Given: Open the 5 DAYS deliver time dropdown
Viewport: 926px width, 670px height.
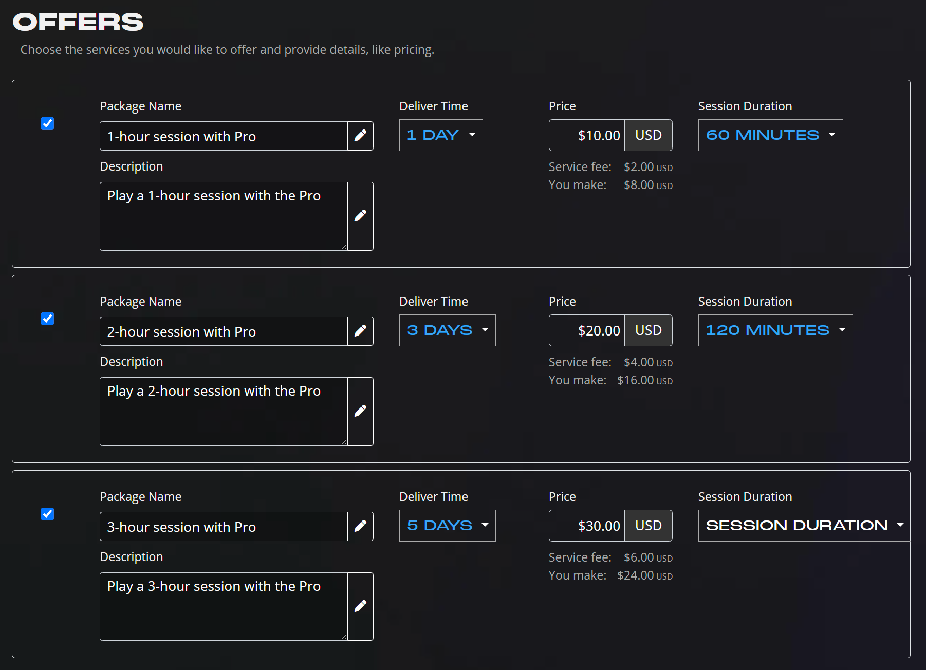Looking at the screenshot, I should pyautogui.click(x=447, y=526).
